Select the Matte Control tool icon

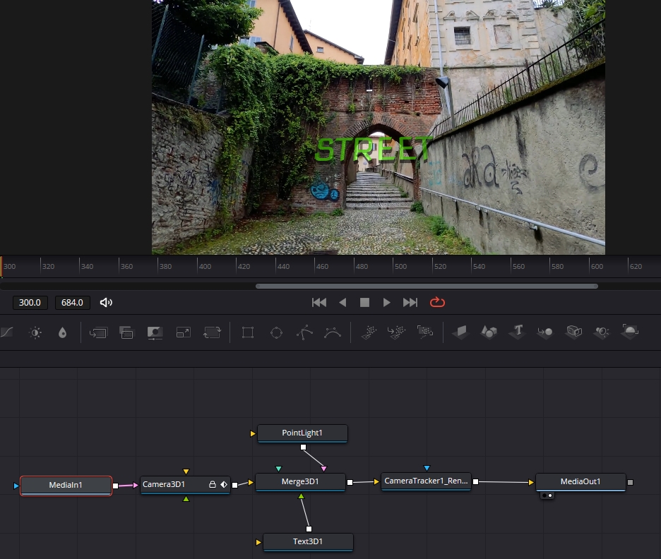click(155, 332)
